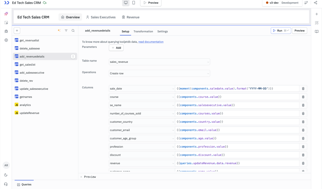Click the share app icon

click(x=315, y=3)
